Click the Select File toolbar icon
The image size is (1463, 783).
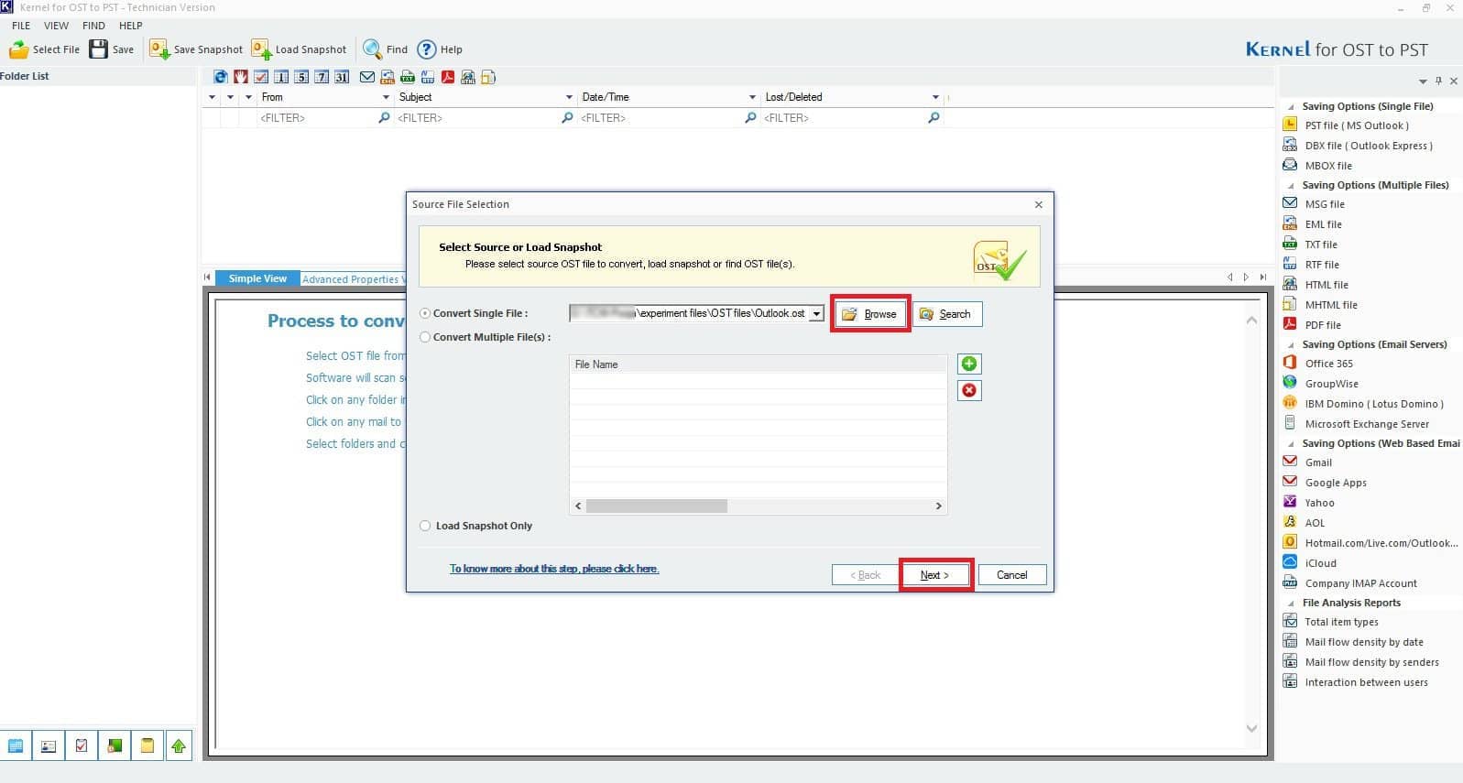(19, 49)
